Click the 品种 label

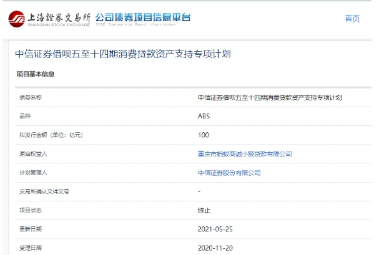click(25, 116)
